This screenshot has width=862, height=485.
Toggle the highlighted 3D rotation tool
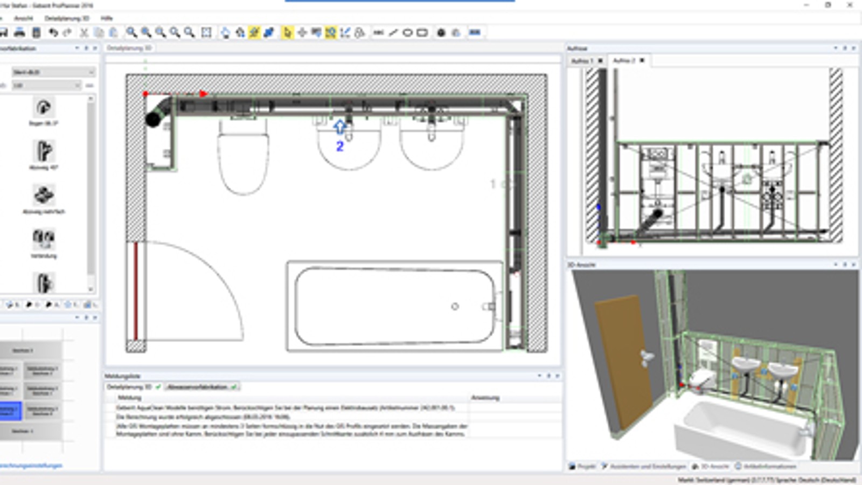[x=330, y=32]
